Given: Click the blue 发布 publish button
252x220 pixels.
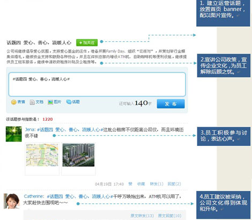Looking at the screenshot, I should (x=171, y=104).
